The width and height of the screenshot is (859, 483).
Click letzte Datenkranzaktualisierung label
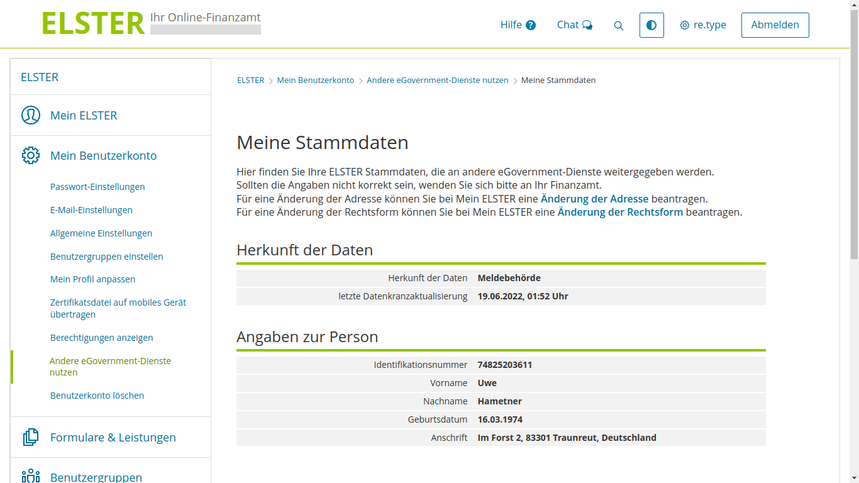403,296
